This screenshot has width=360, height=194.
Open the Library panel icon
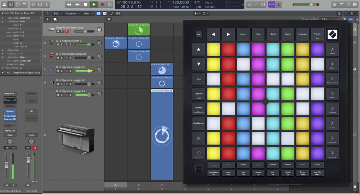(x=4, y=4)
